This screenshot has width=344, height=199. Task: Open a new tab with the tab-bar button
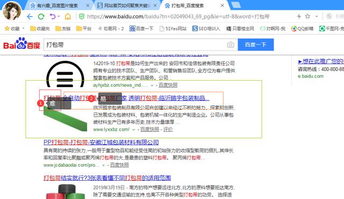(236, 5)
